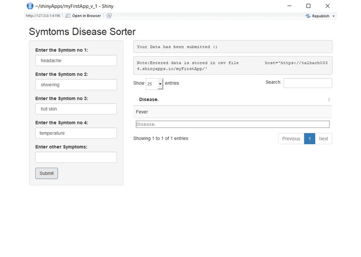Select the Fever row in the table
361x257 pixels.
pos(233,112)
